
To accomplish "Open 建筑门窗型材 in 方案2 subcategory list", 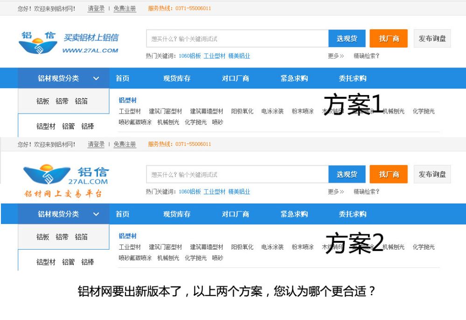I will coord(165,247).
